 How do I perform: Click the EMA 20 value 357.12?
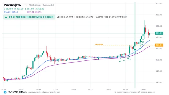pos(15,12)
